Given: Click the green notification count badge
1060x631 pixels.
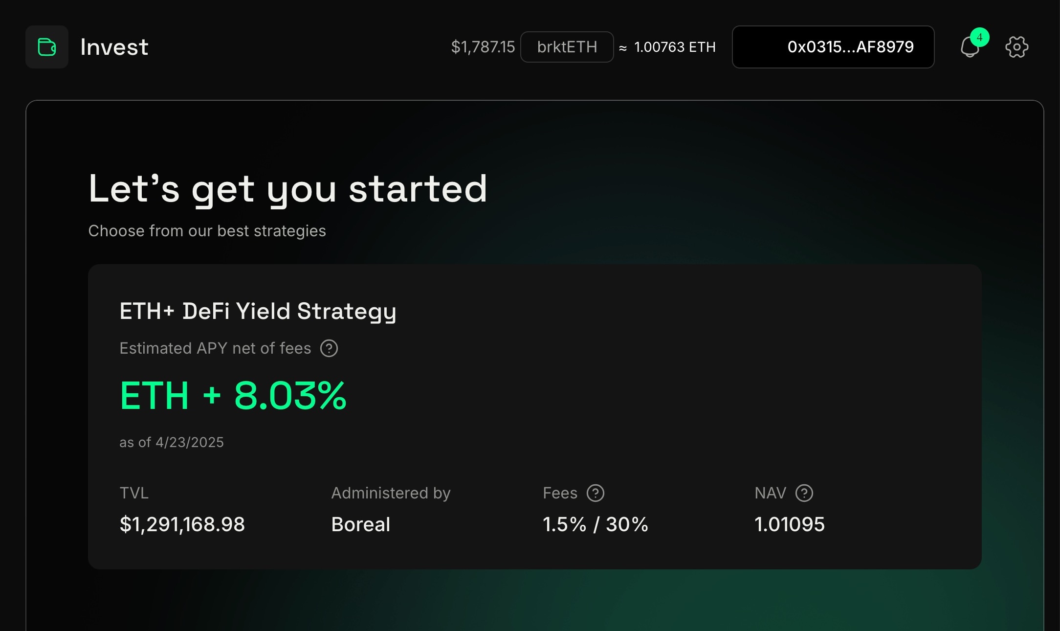Looking at the screenshot, I should coord(979,37).
